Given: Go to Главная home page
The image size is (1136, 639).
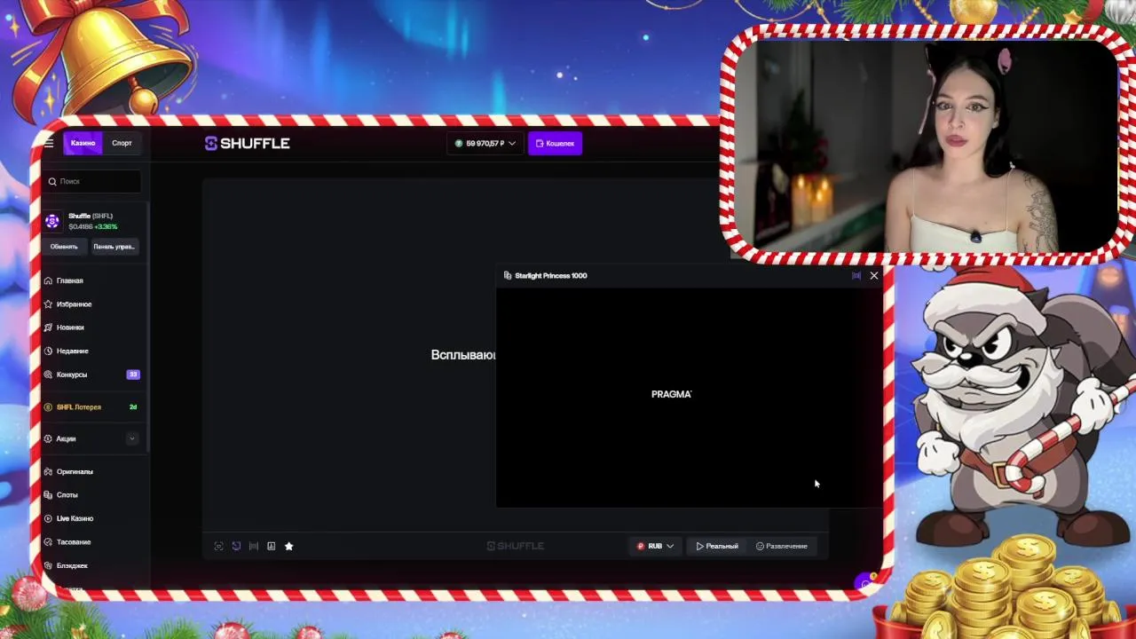Looking at the screenshot, I should [69, 280].
